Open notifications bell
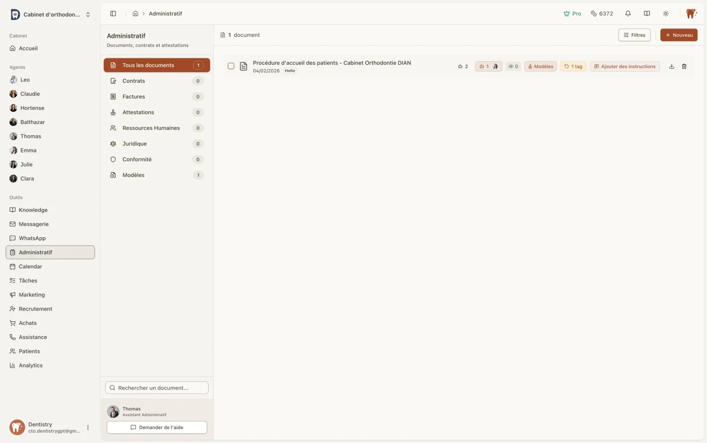 click(628, 14)
